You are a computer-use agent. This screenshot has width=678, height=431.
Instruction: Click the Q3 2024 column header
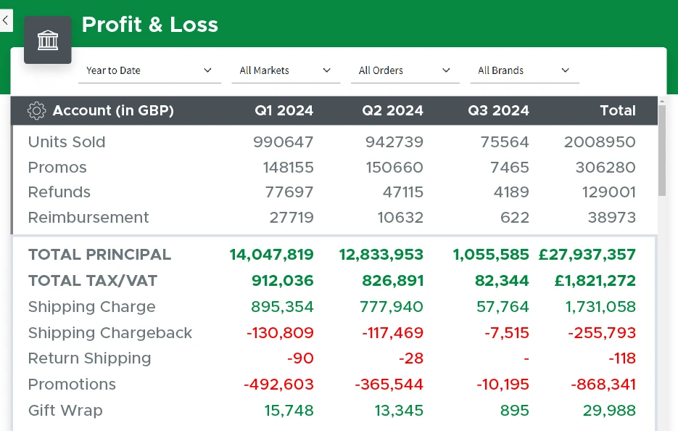pyautogui.click(x=499, y=111)
